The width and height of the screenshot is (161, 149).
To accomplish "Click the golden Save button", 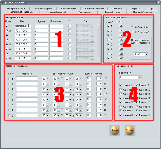I will click(115, 130).
